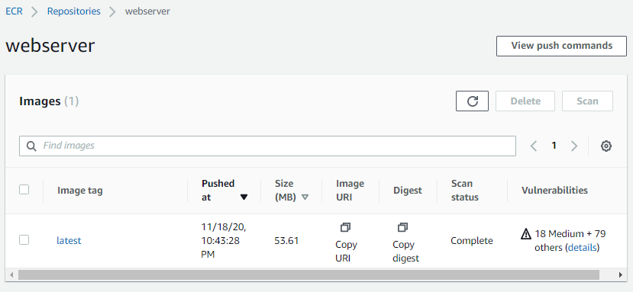
Task: Go to next page arrow
Action: coord(574,146)
